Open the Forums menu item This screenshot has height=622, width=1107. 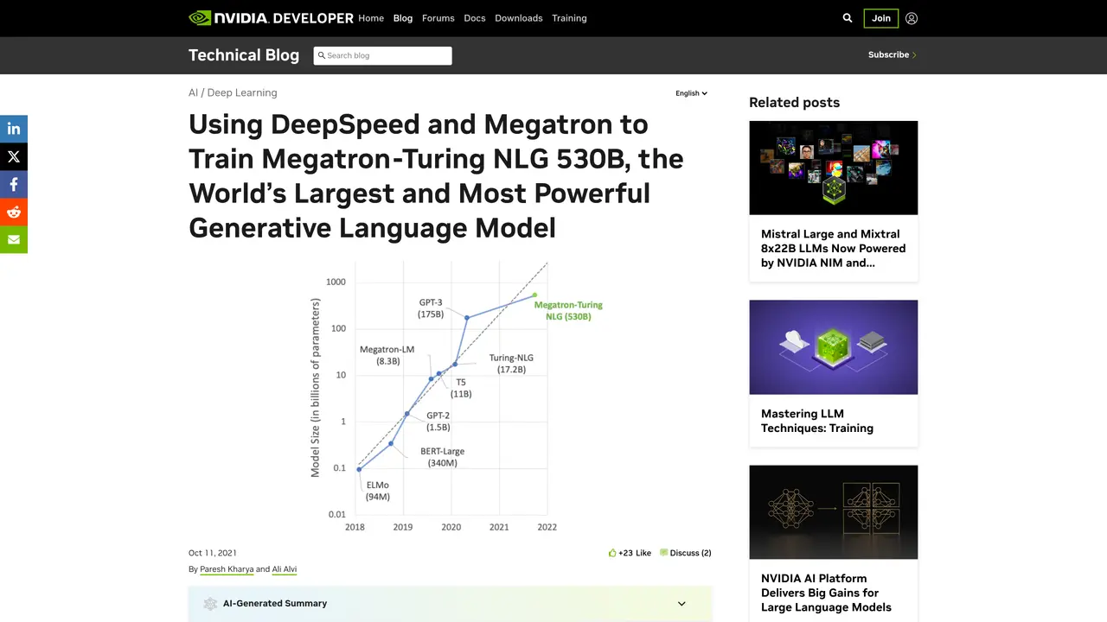[438, 18]
